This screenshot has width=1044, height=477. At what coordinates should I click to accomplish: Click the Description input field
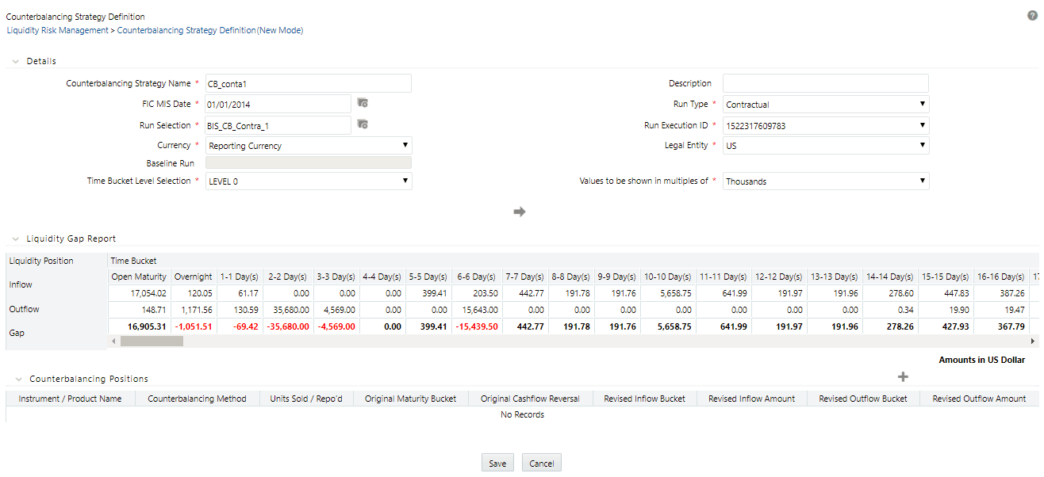(826, 83)
